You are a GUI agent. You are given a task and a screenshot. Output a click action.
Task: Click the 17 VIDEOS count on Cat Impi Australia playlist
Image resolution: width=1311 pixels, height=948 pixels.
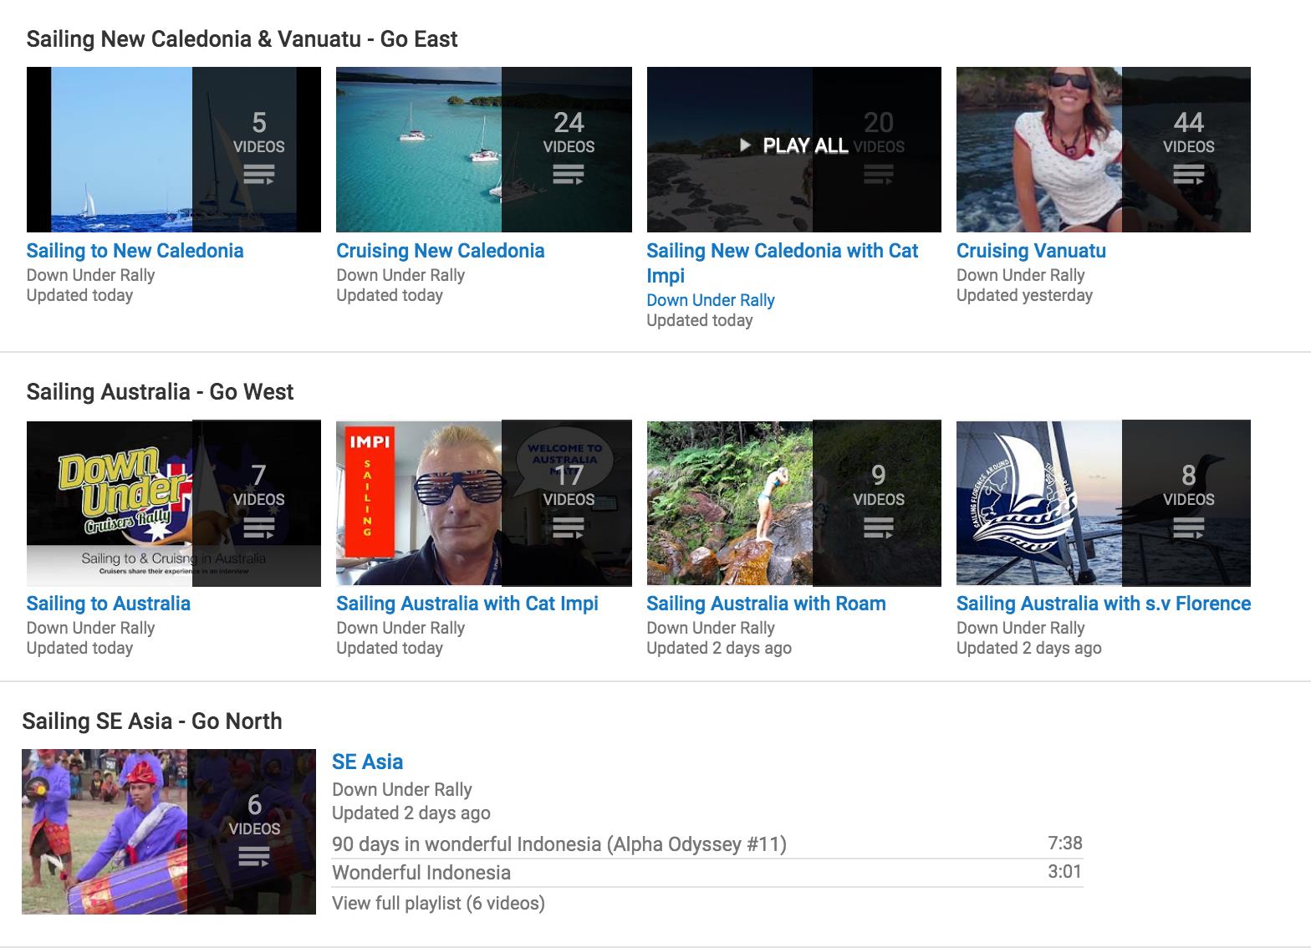[569, 486]
